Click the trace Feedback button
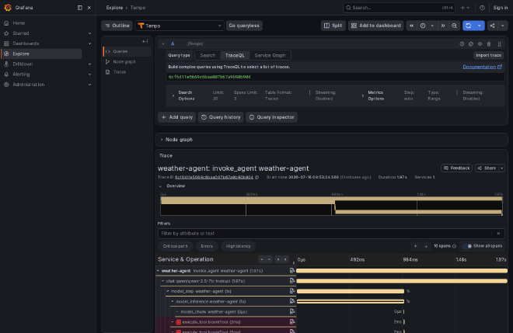The height and width of the screenshot is (333, 513). (456, 168)
